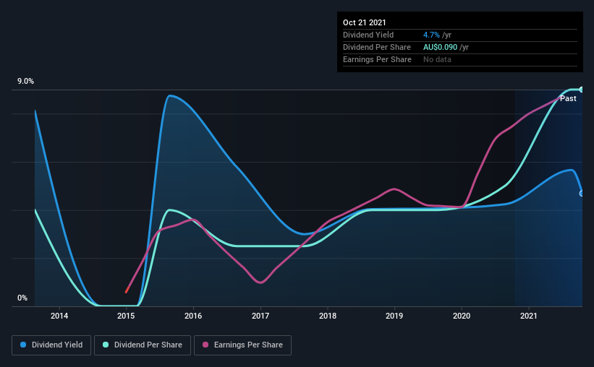Toggle the Dividend Yield legend button
Screen dimensions: 594x367
[x=51, y=345]
